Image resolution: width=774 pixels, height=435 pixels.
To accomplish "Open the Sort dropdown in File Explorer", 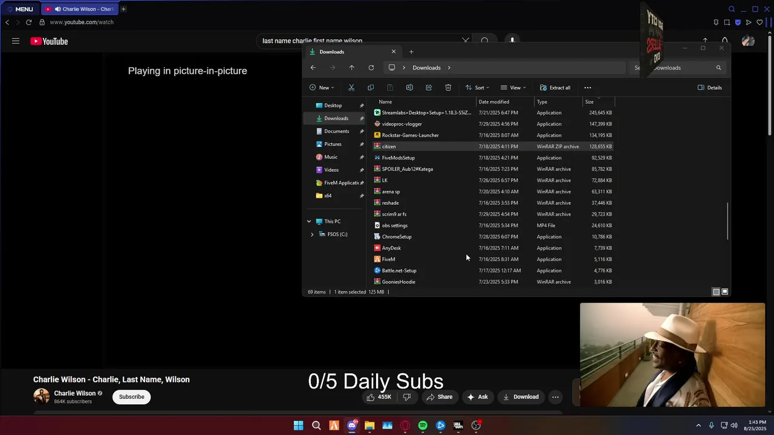I will pos(477,88).
